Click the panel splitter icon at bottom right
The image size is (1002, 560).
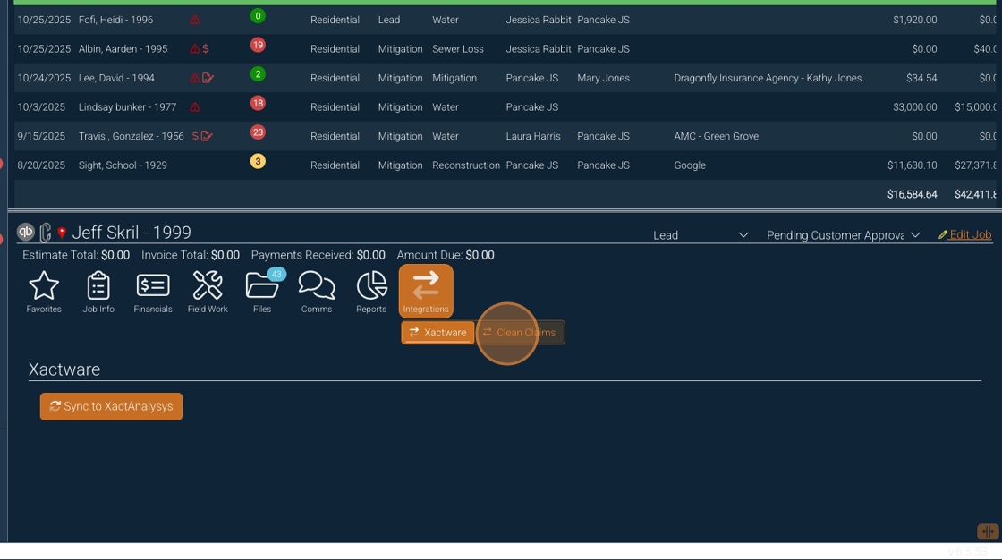pos(988,531)
